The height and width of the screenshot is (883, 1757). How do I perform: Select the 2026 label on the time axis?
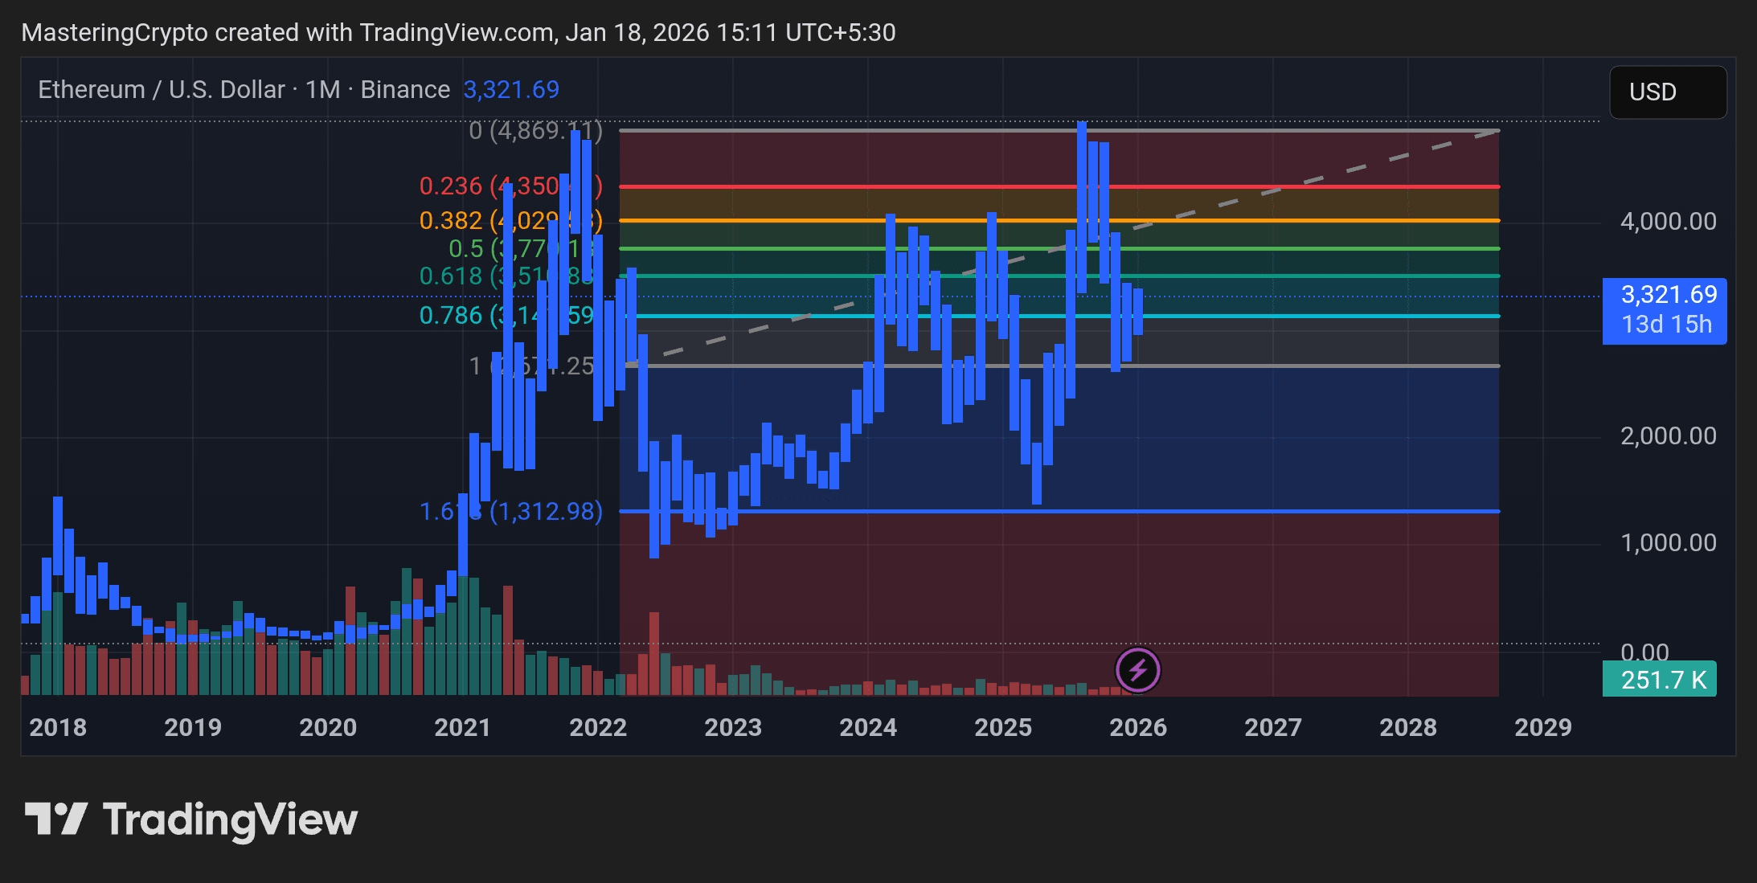tap(1139, 727)
